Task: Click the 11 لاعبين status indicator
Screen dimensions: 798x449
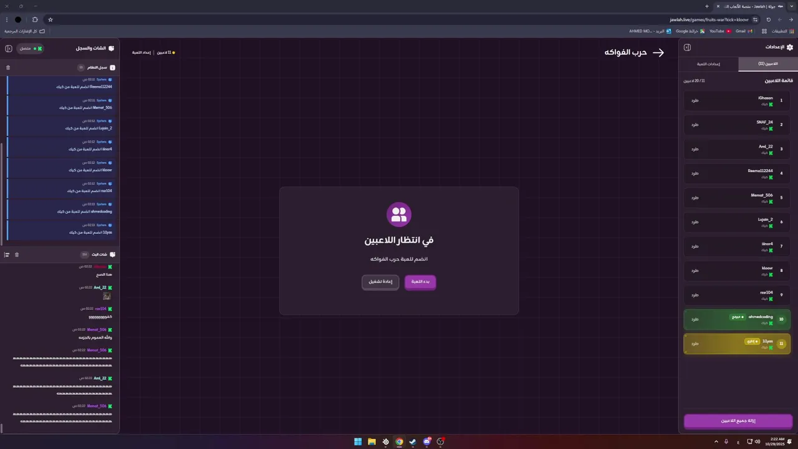Action: tap(166, 52)
